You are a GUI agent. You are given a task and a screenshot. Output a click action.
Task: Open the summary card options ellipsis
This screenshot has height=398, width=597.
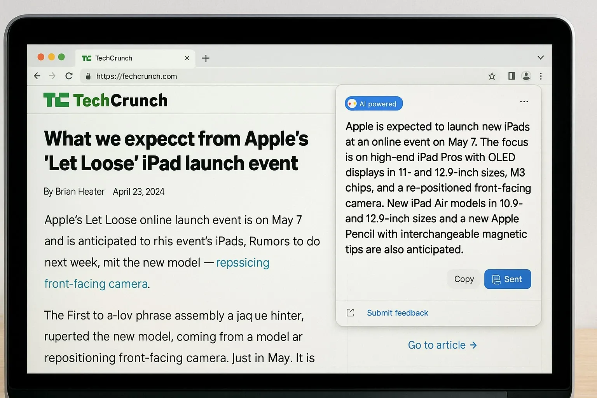(524, 101)
